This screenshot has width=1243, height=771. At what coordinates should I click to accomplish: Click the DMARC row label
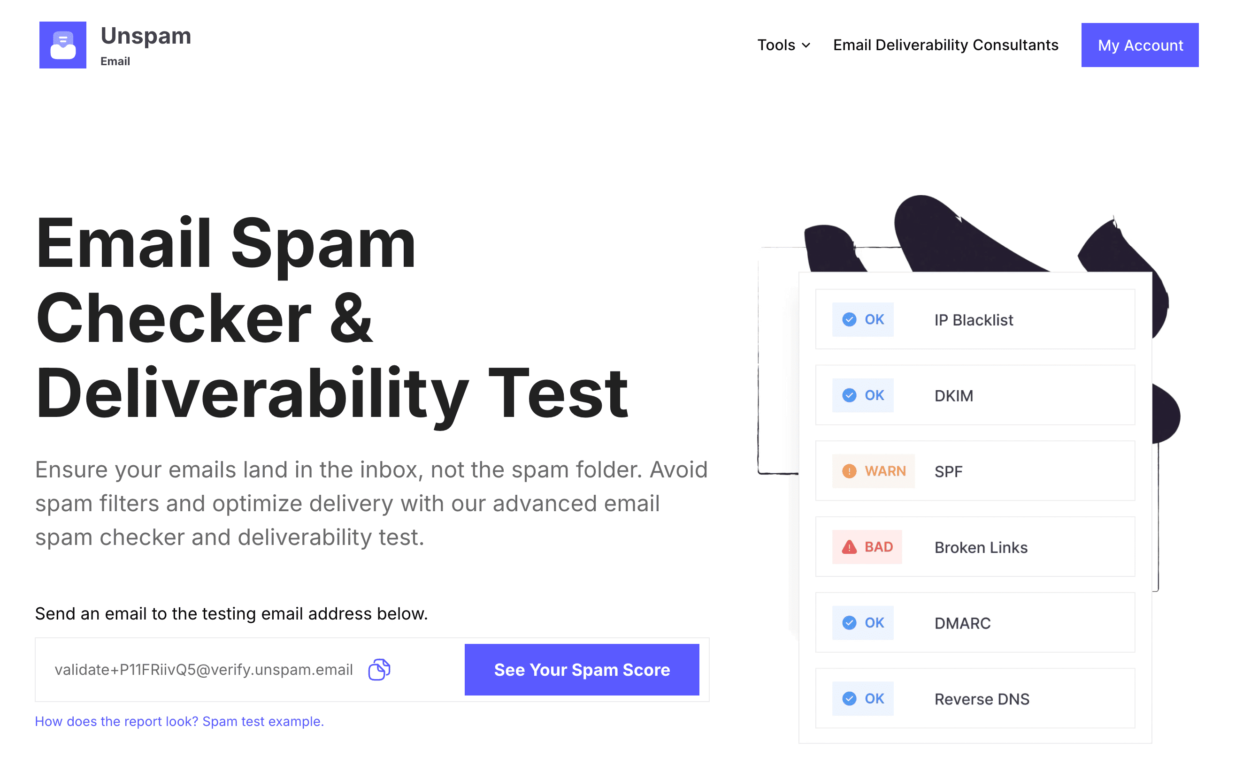(x=962, y=623)
